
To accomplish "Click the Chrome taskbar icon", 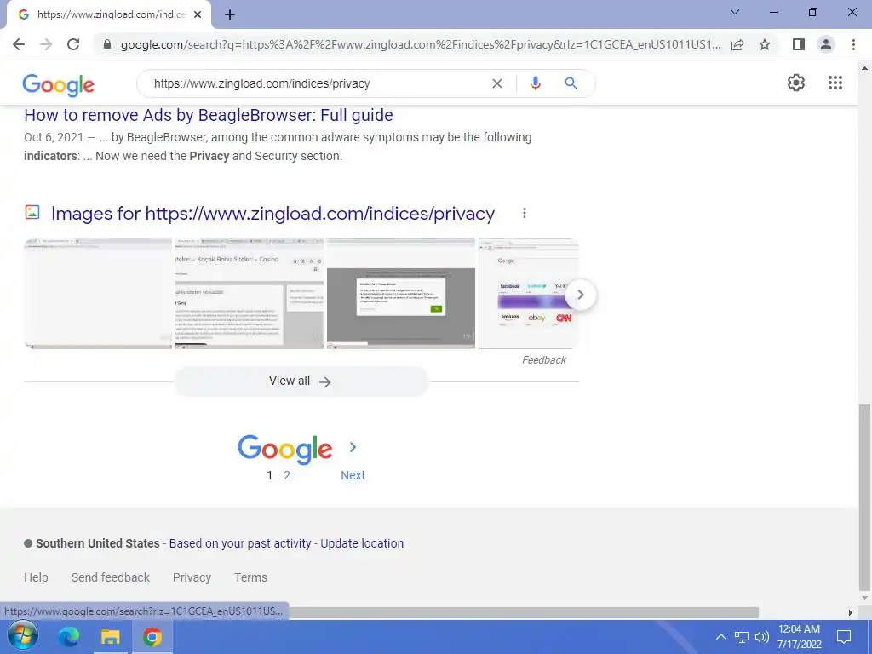I will tap(152, 636).
